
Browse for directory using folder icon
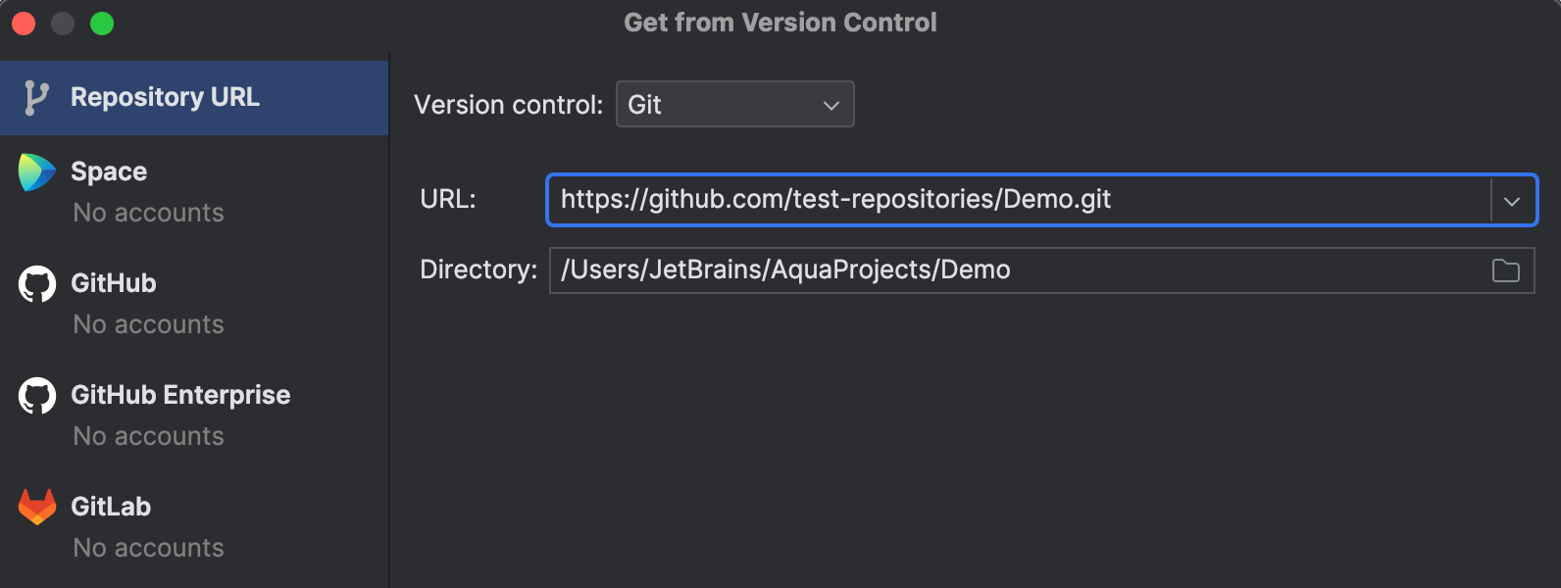(x=1505, y=270)
